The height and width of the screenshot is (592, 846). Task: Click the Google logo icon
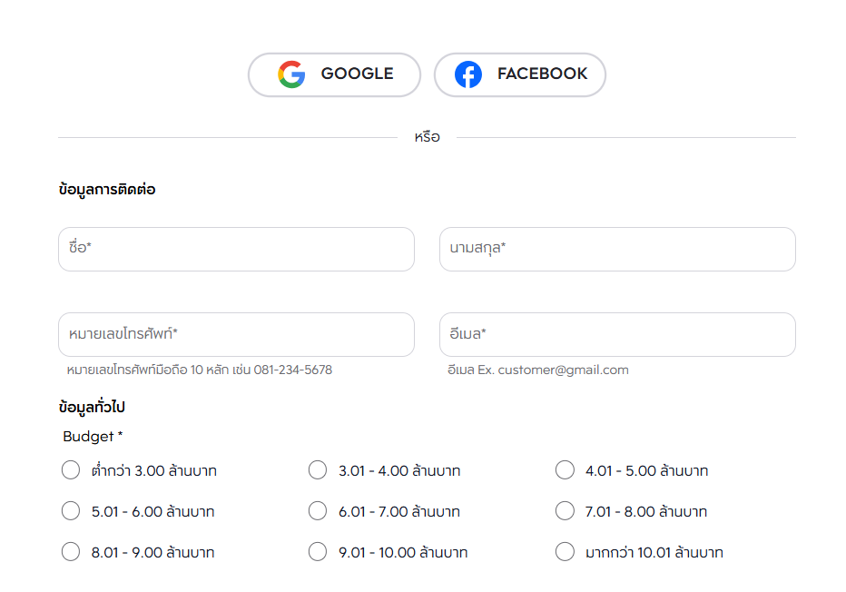pos(291,74)
